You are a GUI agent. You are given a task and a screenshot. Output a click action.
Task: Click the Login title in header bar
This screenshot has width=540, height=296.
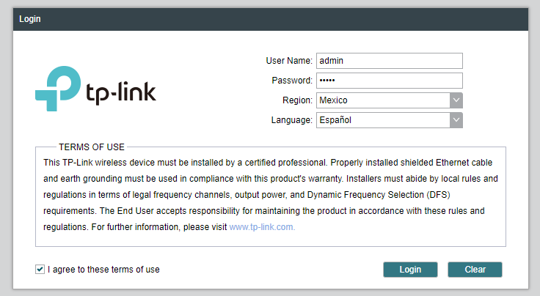(x=30, y=19)
